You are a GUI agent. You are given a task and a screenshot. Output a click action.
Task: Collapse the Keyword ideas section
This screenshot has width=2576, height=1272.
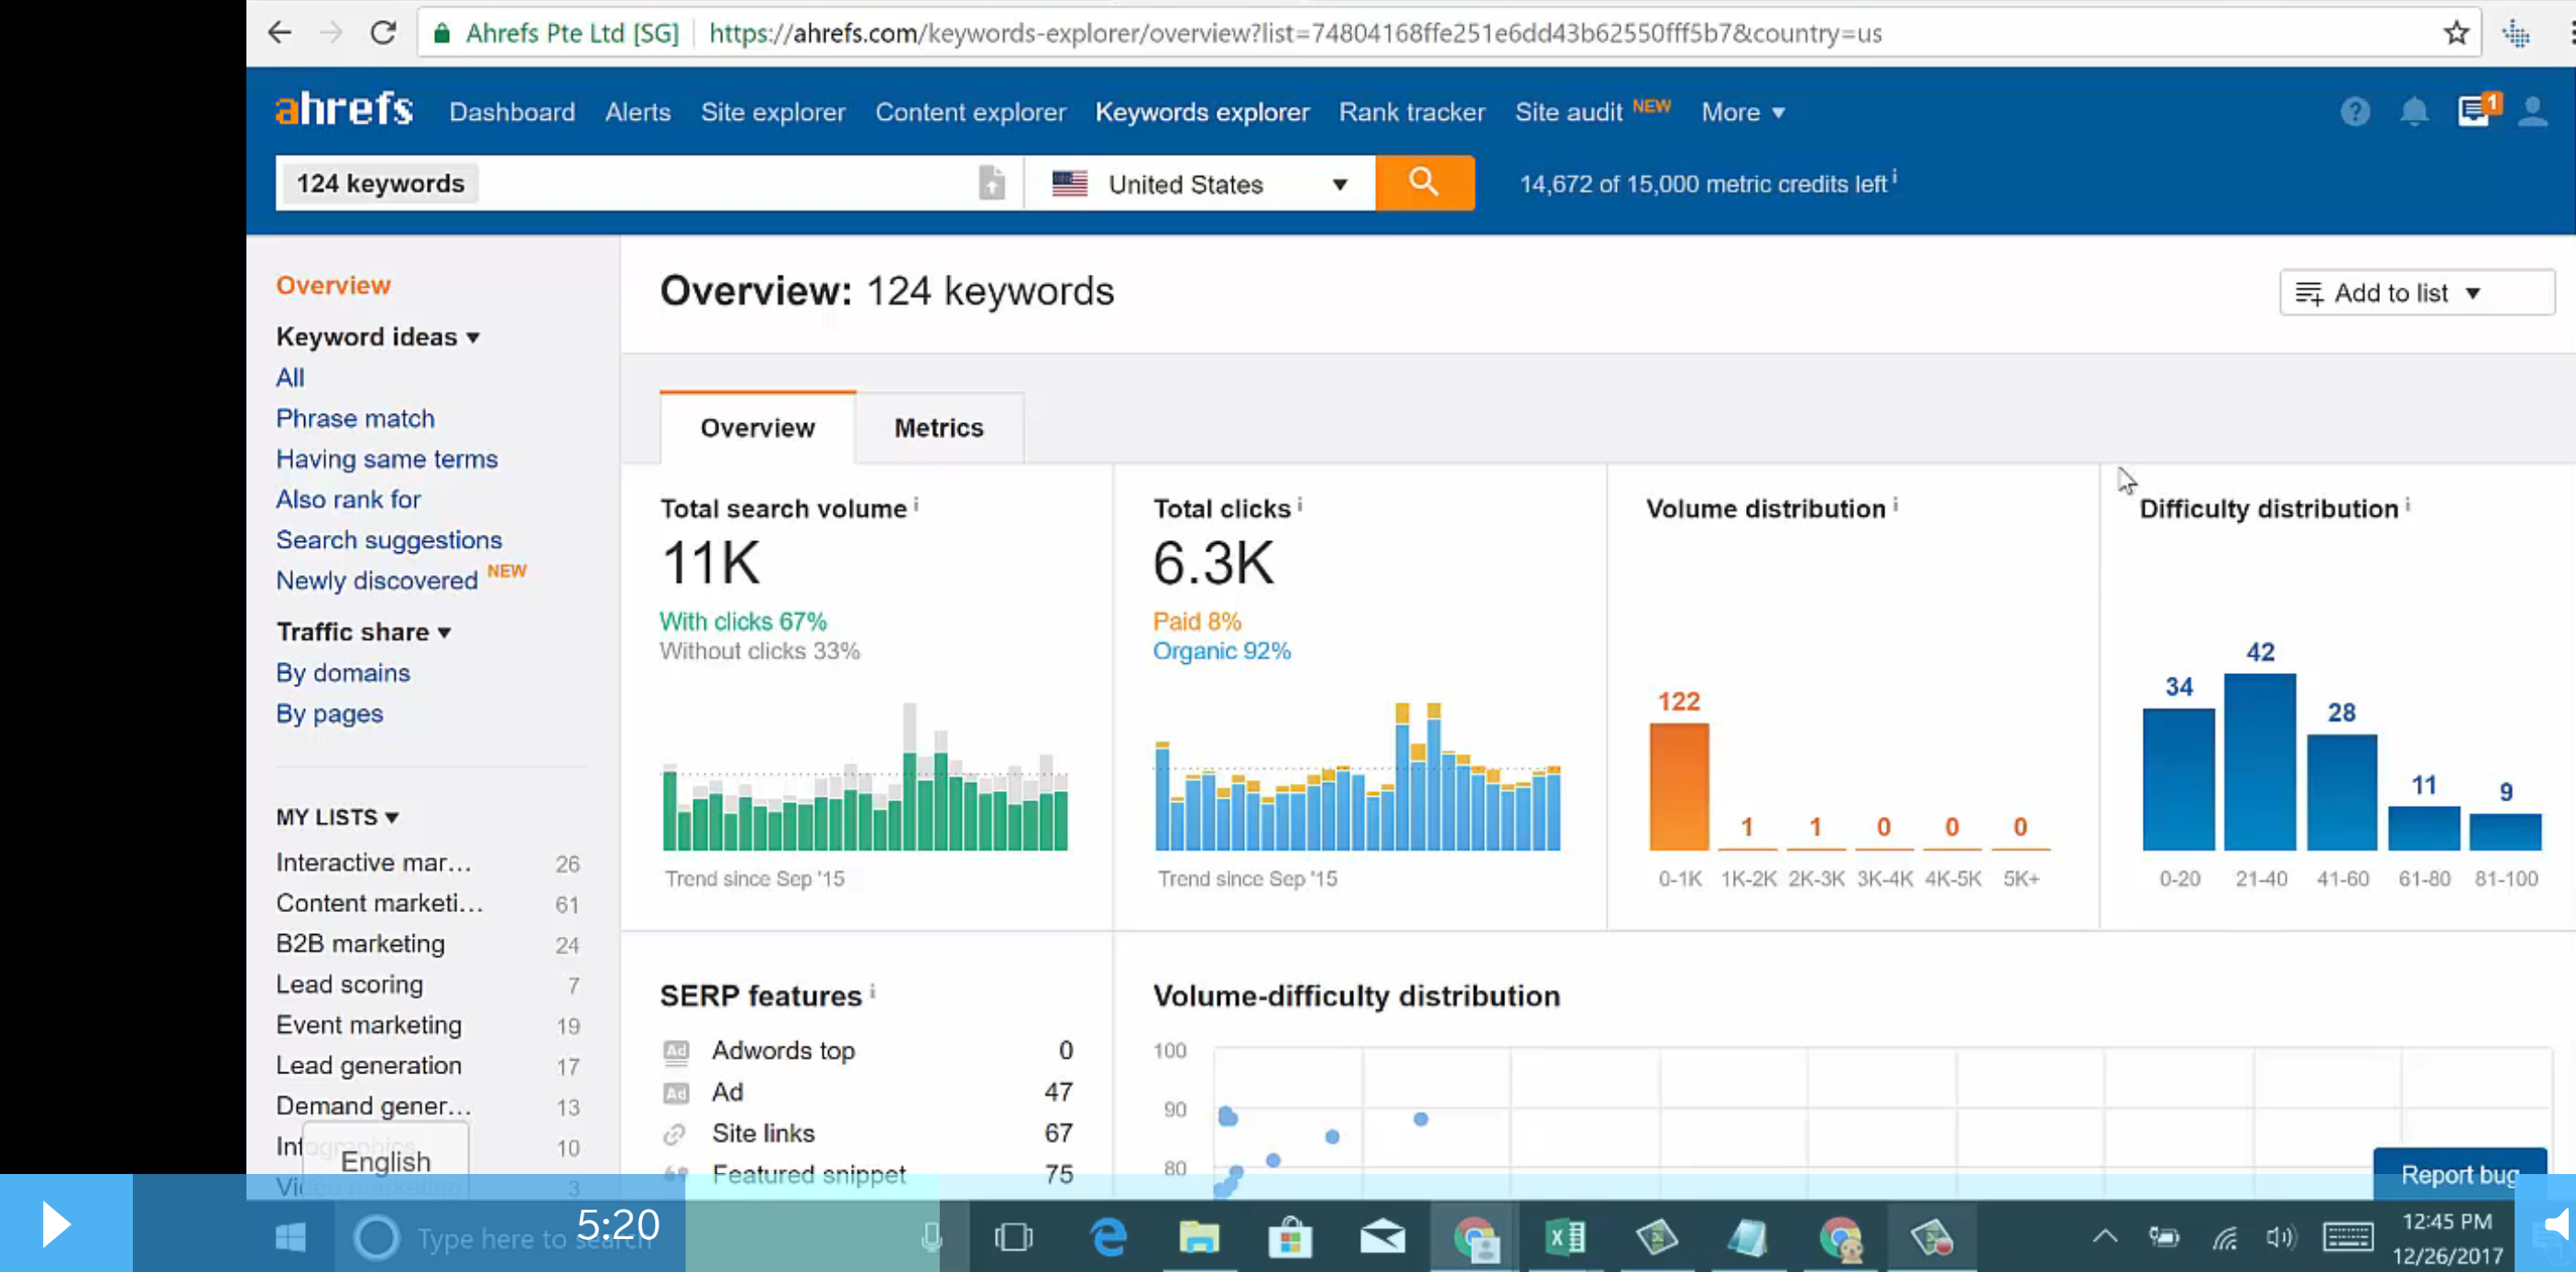377,337
